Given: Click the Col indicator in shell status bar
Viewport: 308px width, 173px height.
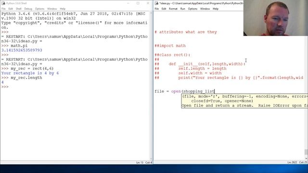Looking at the screenshot, I should [x=149, y=162].
